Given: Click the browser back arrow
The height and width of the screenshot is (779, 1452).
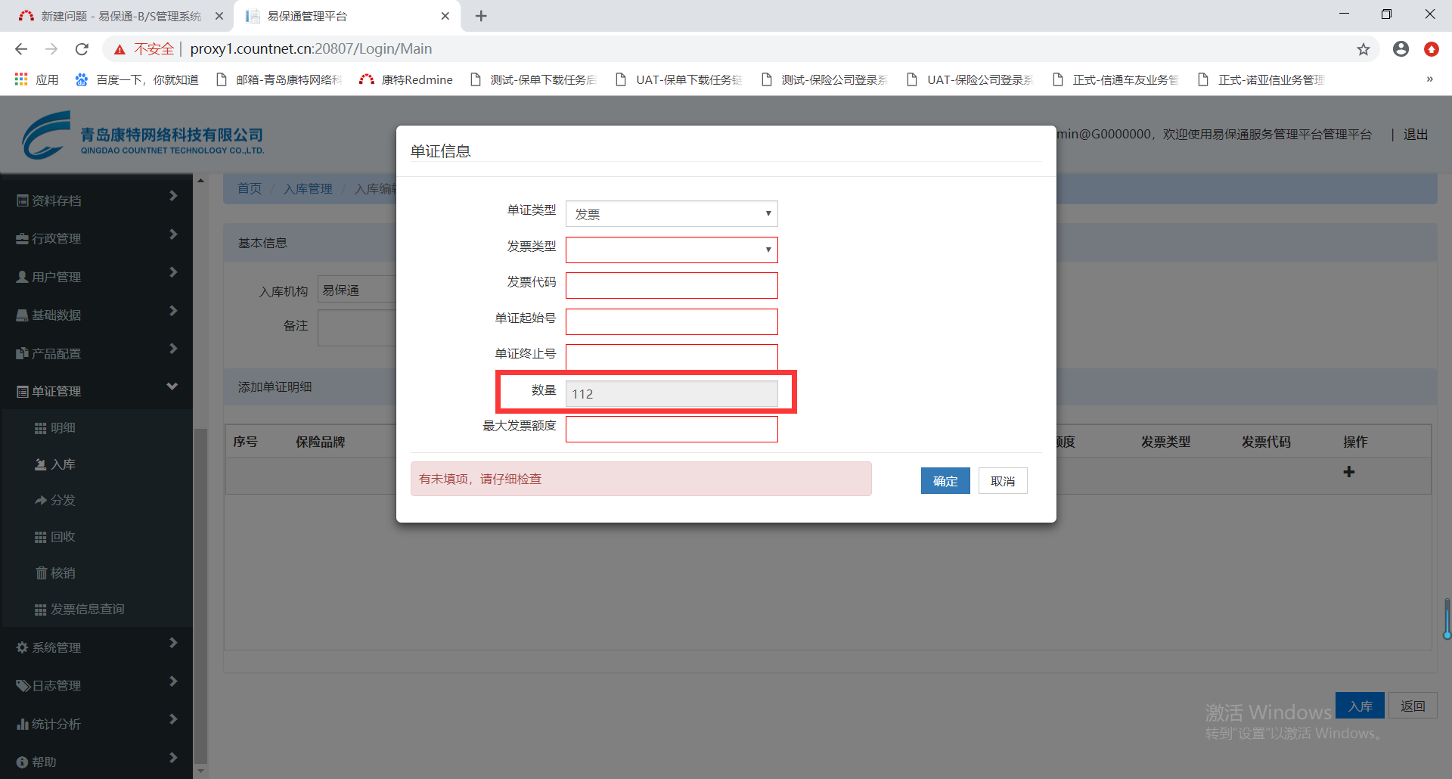Looking at the screenshot, I should pyautogui.click(x=21, y=49).
